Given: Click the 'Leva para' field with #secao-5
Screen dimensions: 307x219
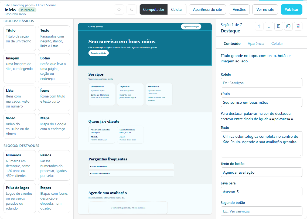Looking at the screenshot, I should pyautogui.click(x=261, y=192).
